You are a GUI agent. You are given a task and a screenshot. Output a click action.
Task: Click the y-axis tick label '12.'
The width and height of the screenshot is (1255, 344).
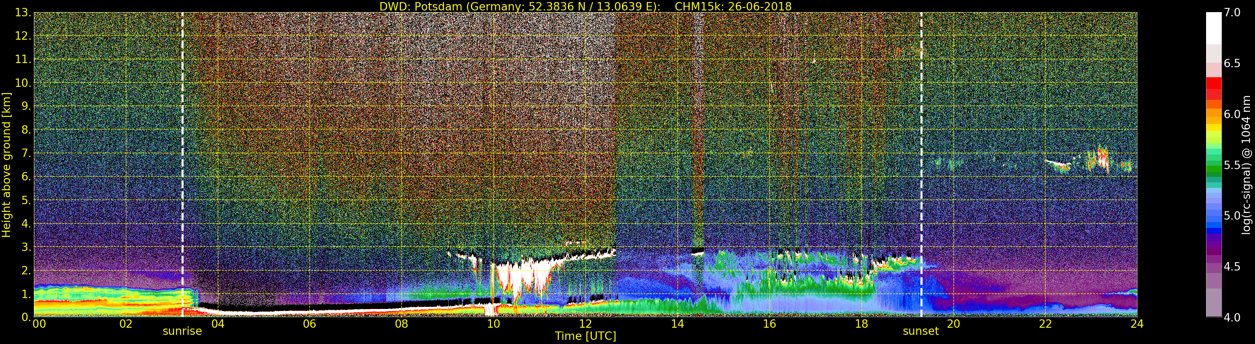(23, 36)
